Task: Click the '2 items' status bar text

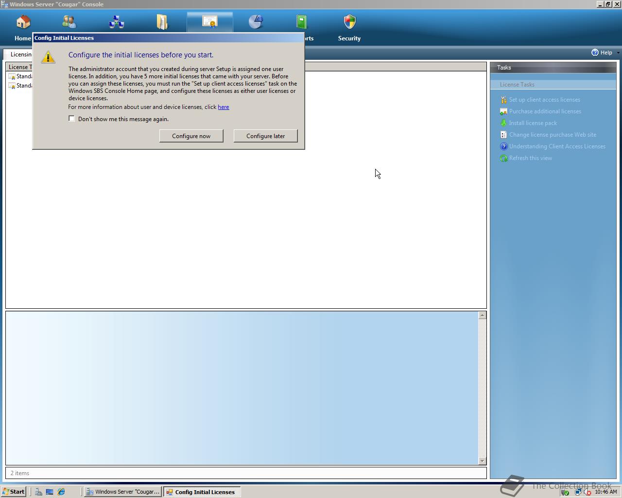Action: coord(20,473)
